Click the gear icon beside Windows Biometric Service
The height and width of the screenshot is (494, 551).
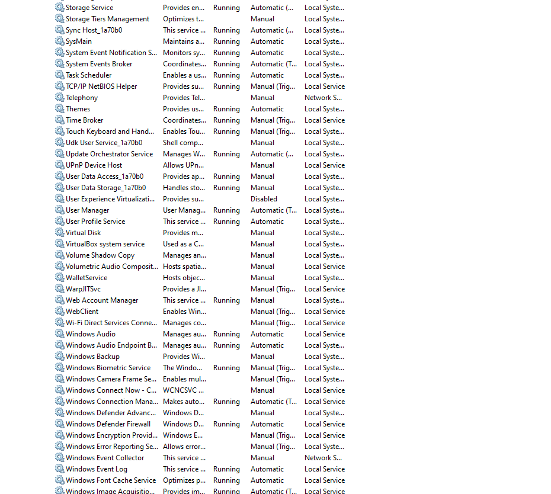tap(60, 367)
